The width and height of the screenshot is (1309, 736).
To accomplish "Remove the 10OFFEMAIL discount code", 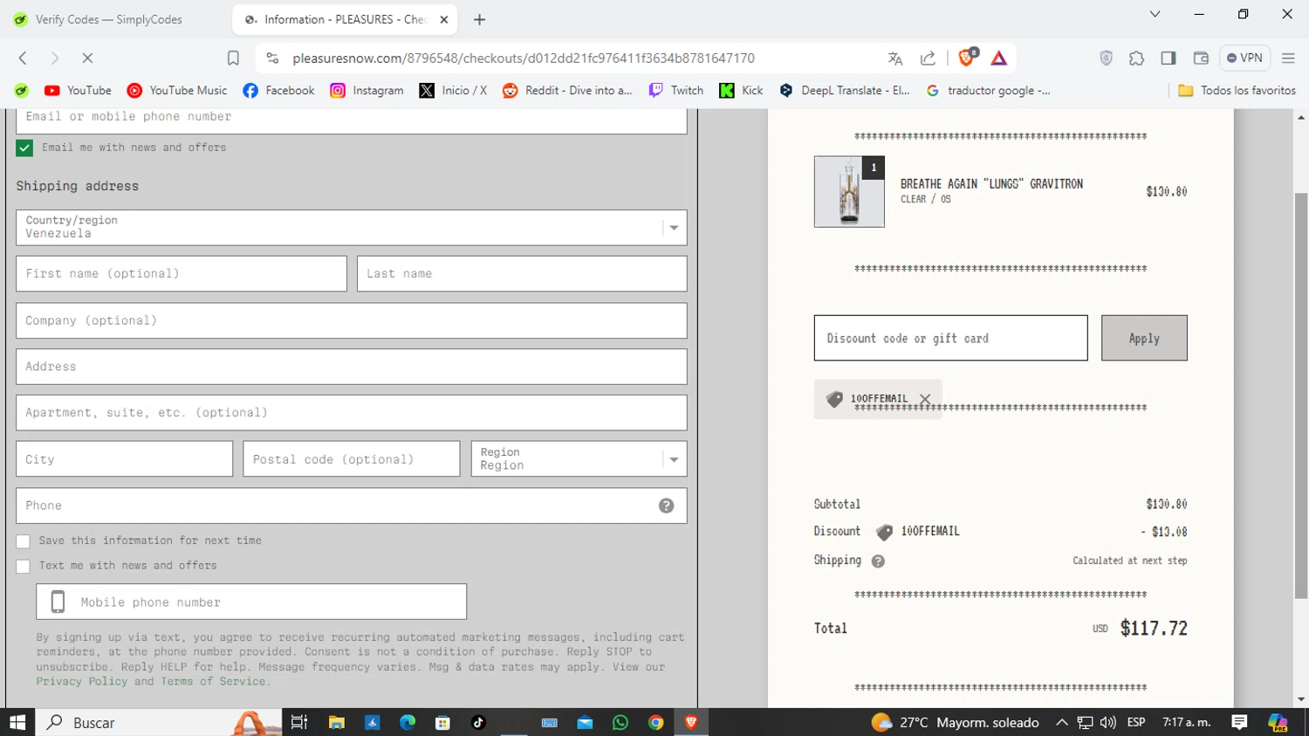I will (925, 399).
